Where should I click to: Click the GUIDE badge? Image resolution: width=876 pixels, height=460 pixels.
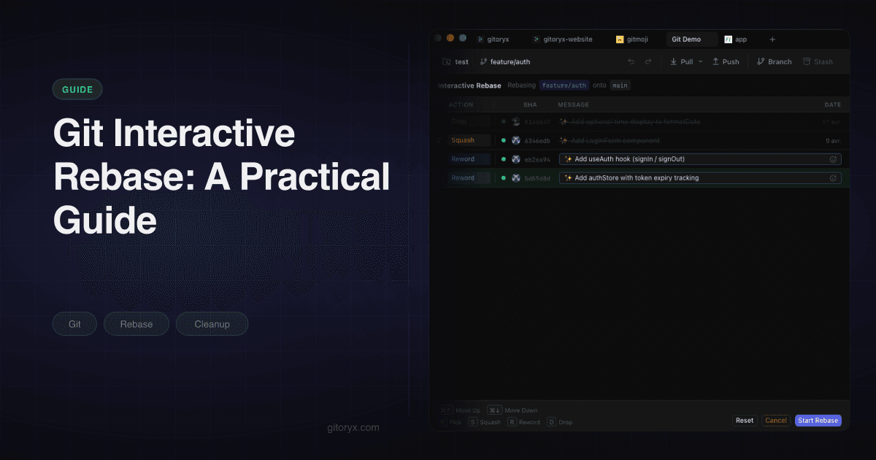(x=77, y=89)
